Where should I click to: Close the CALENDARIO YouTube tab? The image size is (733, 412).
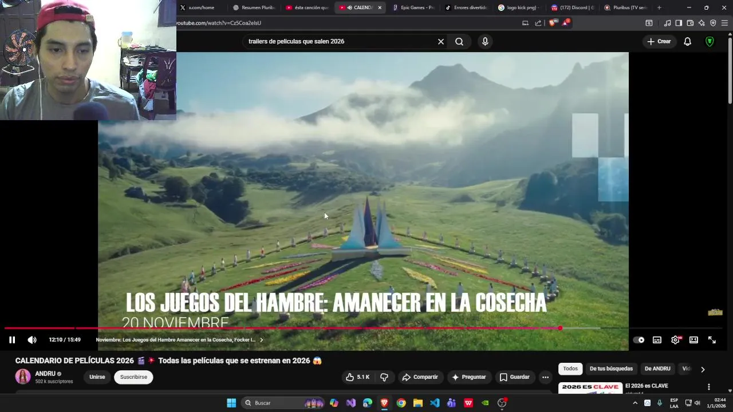pyautogui.click(x=379, y=7)
